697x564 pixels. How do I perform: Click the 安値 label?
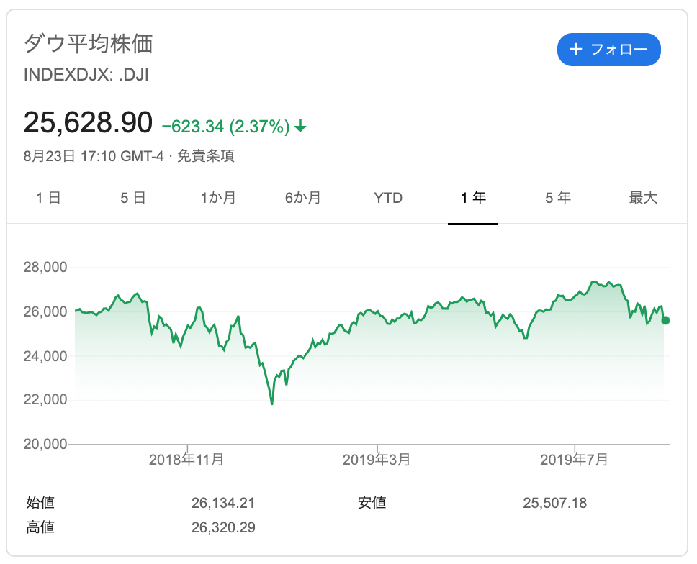(372, 502)
